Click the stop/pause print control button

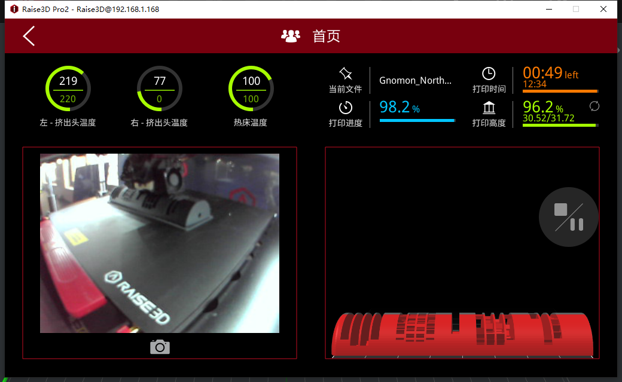coord(568,217)
